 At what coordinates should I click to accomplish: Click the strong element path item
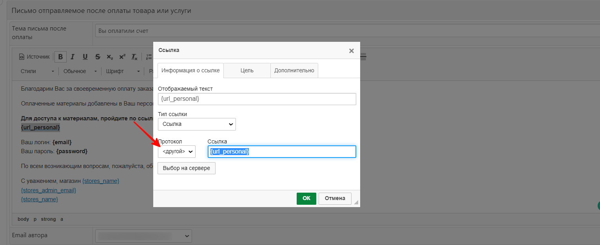[x=49, y=219]
